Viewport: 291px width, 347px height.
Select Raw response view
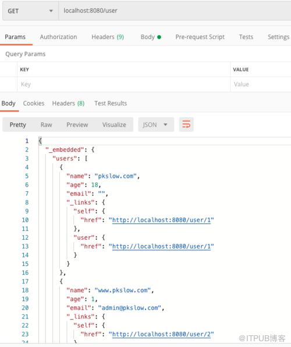[46, 125]
